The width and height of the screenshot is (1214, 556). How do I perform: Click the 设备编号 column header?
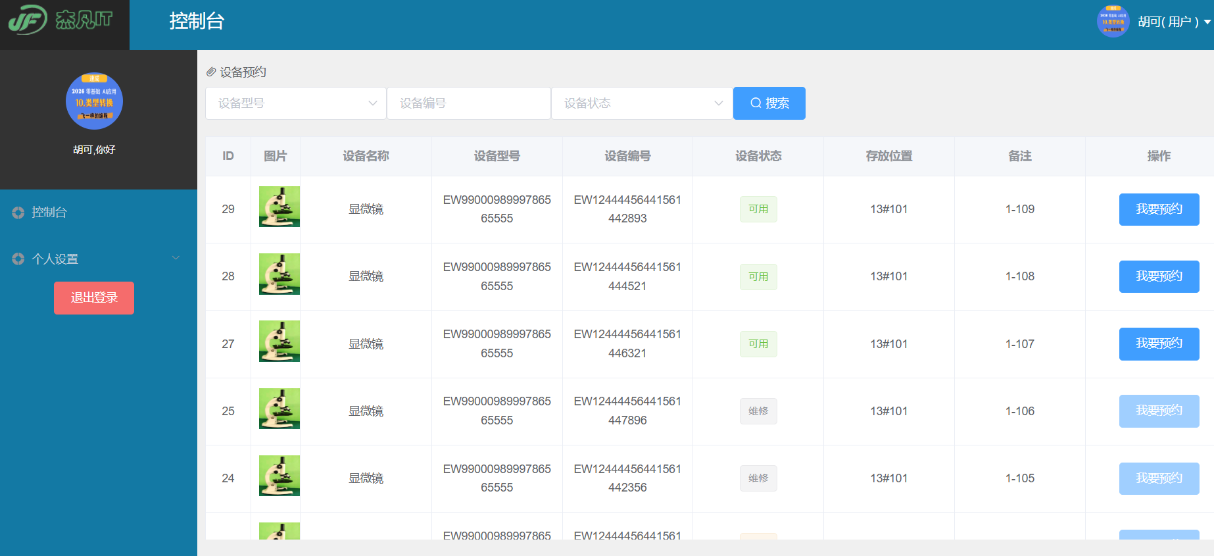(627, 156)
